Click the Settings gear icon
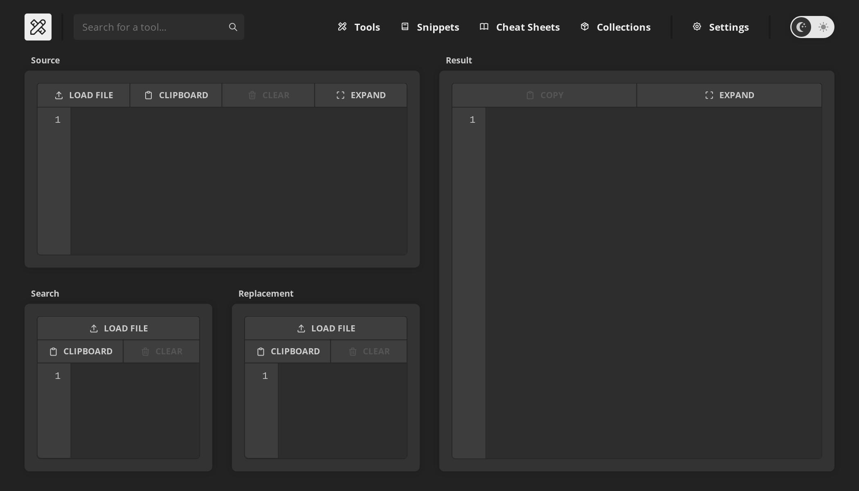The height and width of the screenshot is (491, 859). tap(697, 27)
